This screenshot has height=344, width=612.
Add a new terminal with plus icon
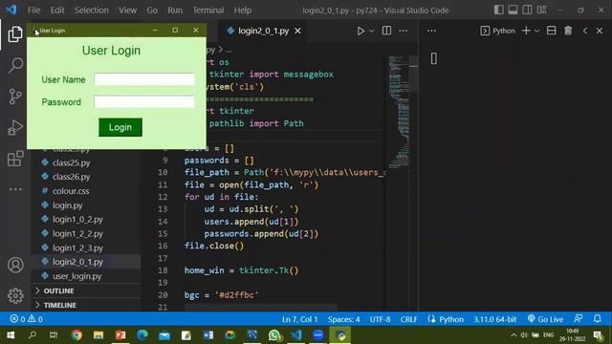tap(526, 31)
